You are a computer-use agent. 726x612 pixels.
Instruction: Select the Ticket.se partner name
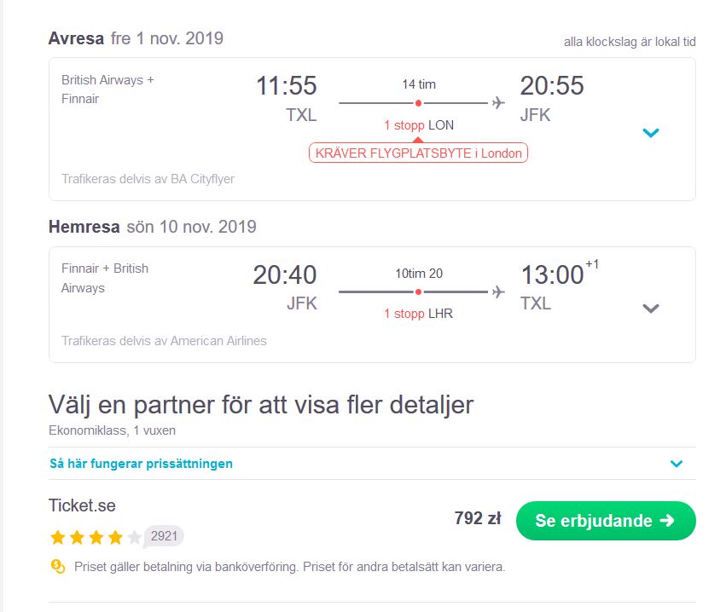82,505
